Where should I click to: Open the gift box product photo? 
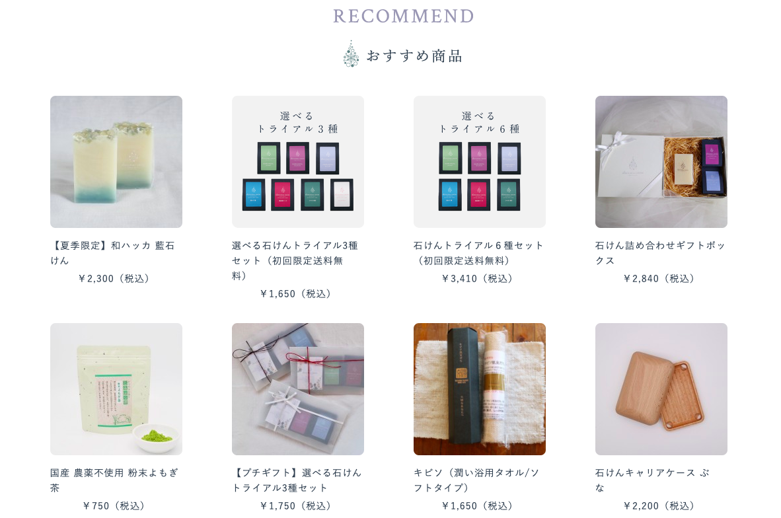tap(661, 162)
